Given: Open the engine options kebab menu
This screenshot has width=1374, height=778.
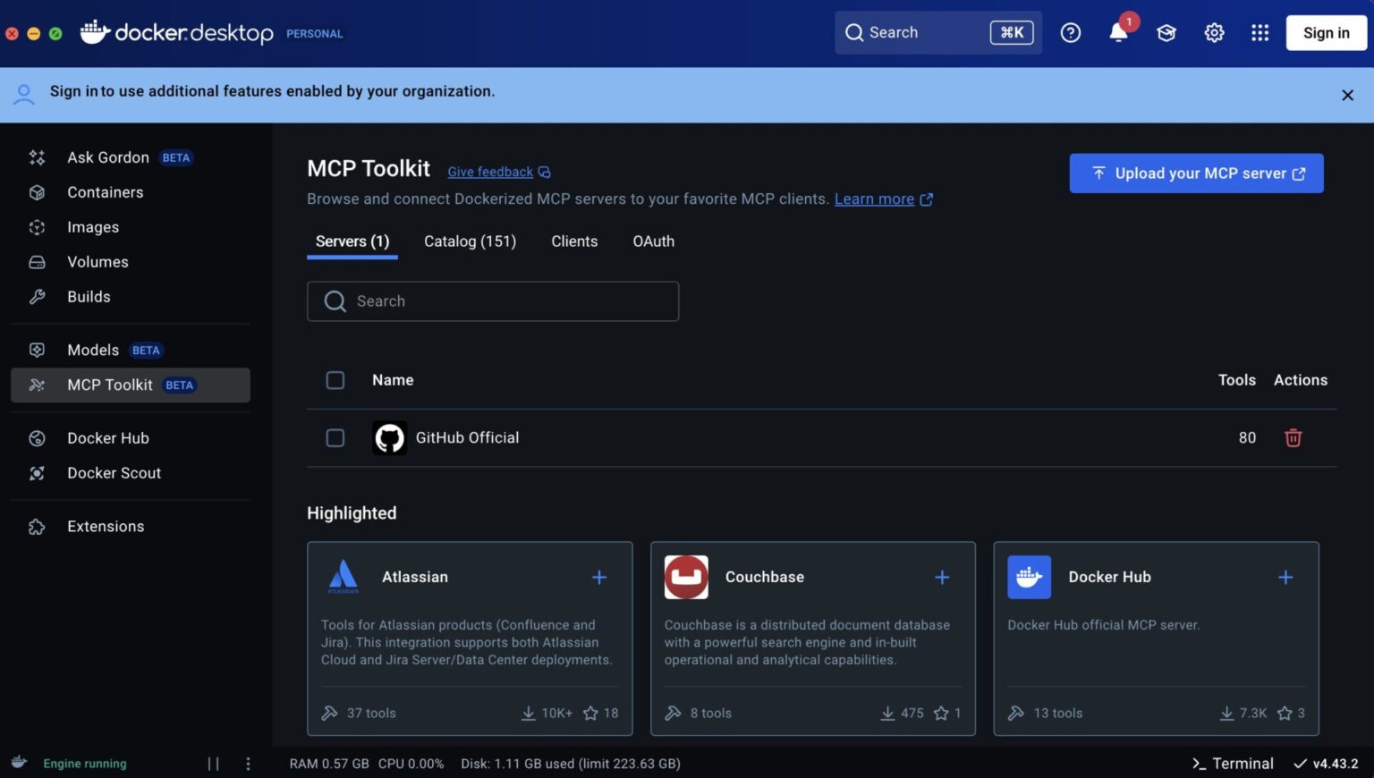Looking at the screenshot, I should [248, 763].
